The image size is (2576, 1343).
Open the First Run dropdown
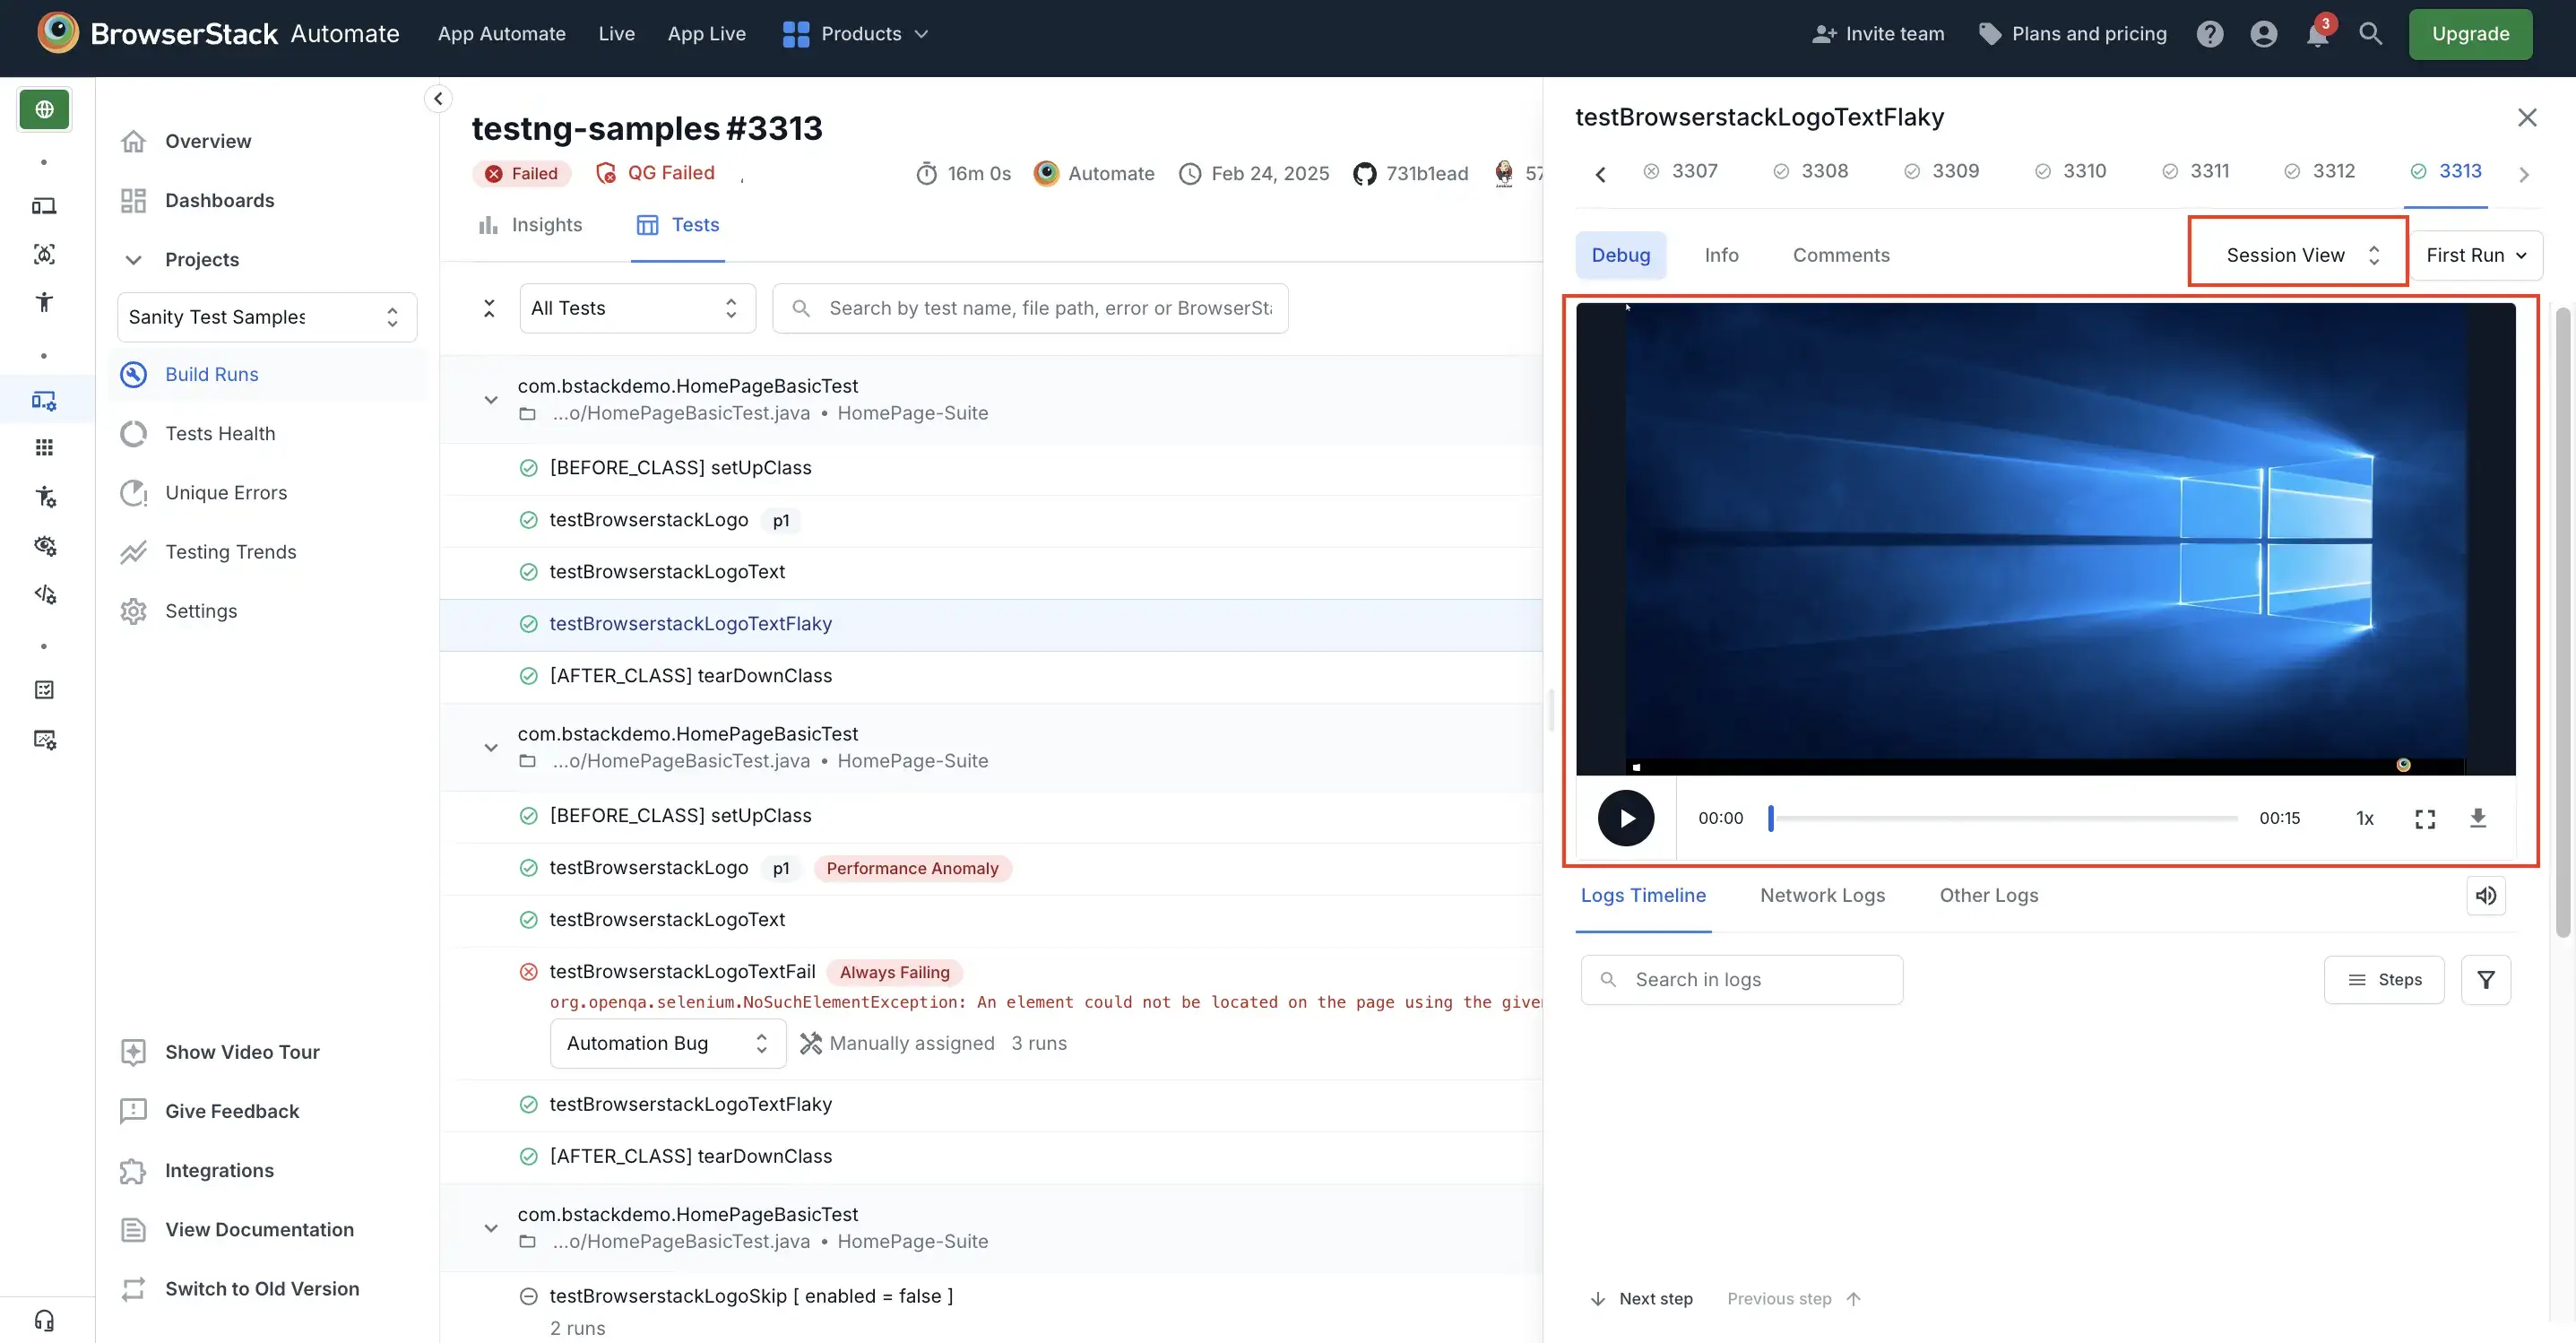click(2477, 255)
